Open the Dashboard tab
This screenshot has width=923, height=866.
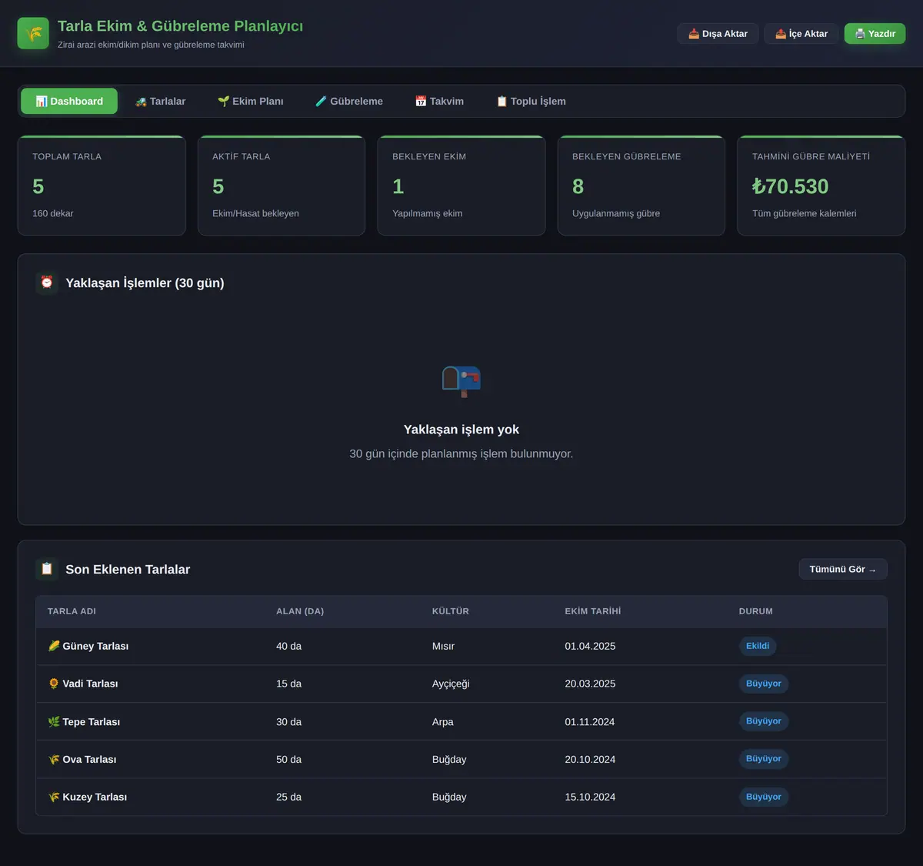(69, 101)
